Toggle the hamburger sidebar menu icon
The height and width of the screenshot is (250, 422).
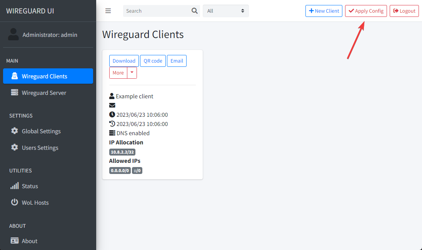coord(108,11)
